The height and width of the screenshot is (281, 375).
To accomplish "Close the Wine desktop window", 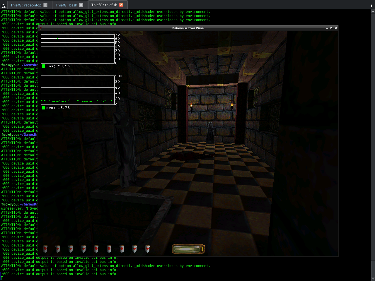I will tap(336, 28).
